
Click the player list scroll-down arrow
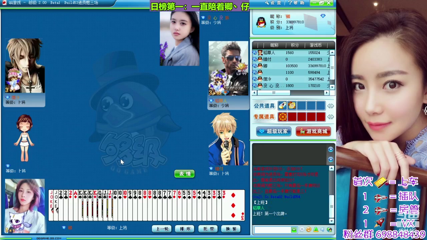(332, 87)
